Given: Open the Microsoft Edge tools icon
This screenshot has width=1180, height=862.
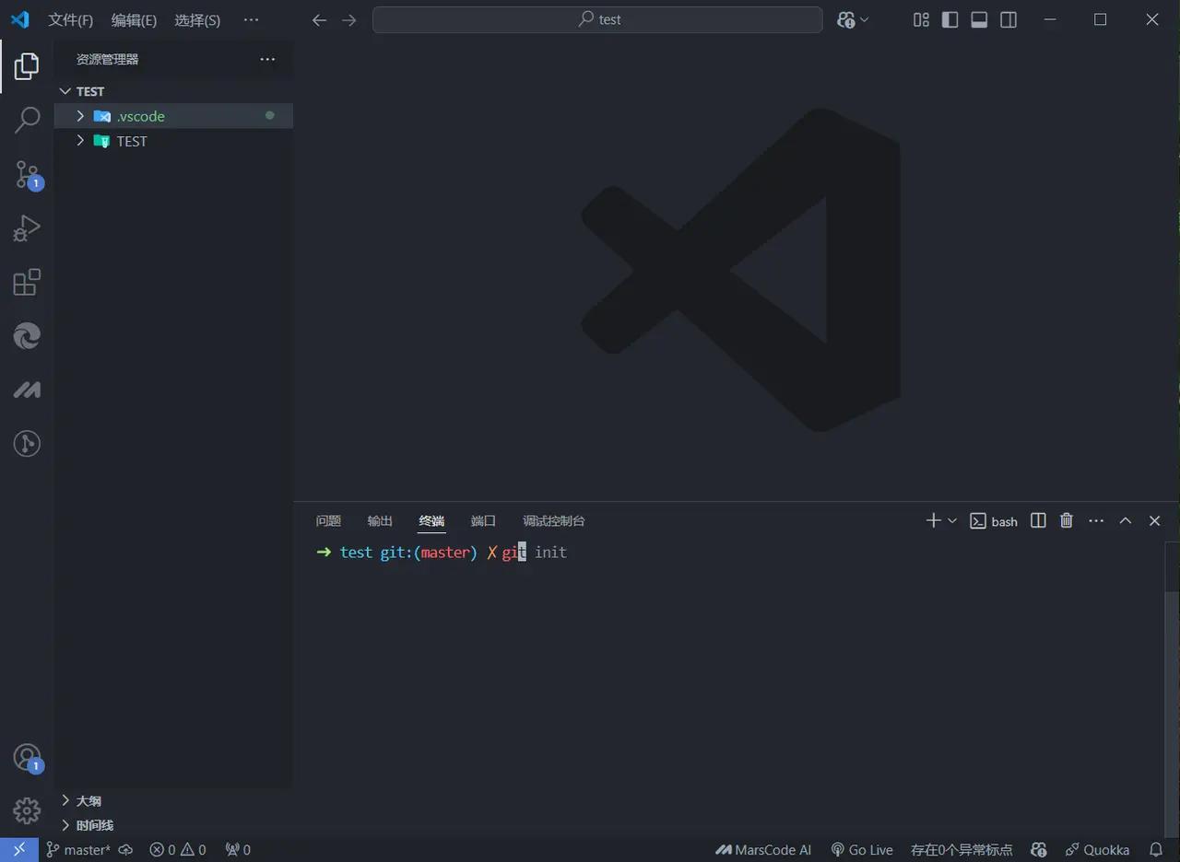Looking at the screenshot, I should coord(27,335).
